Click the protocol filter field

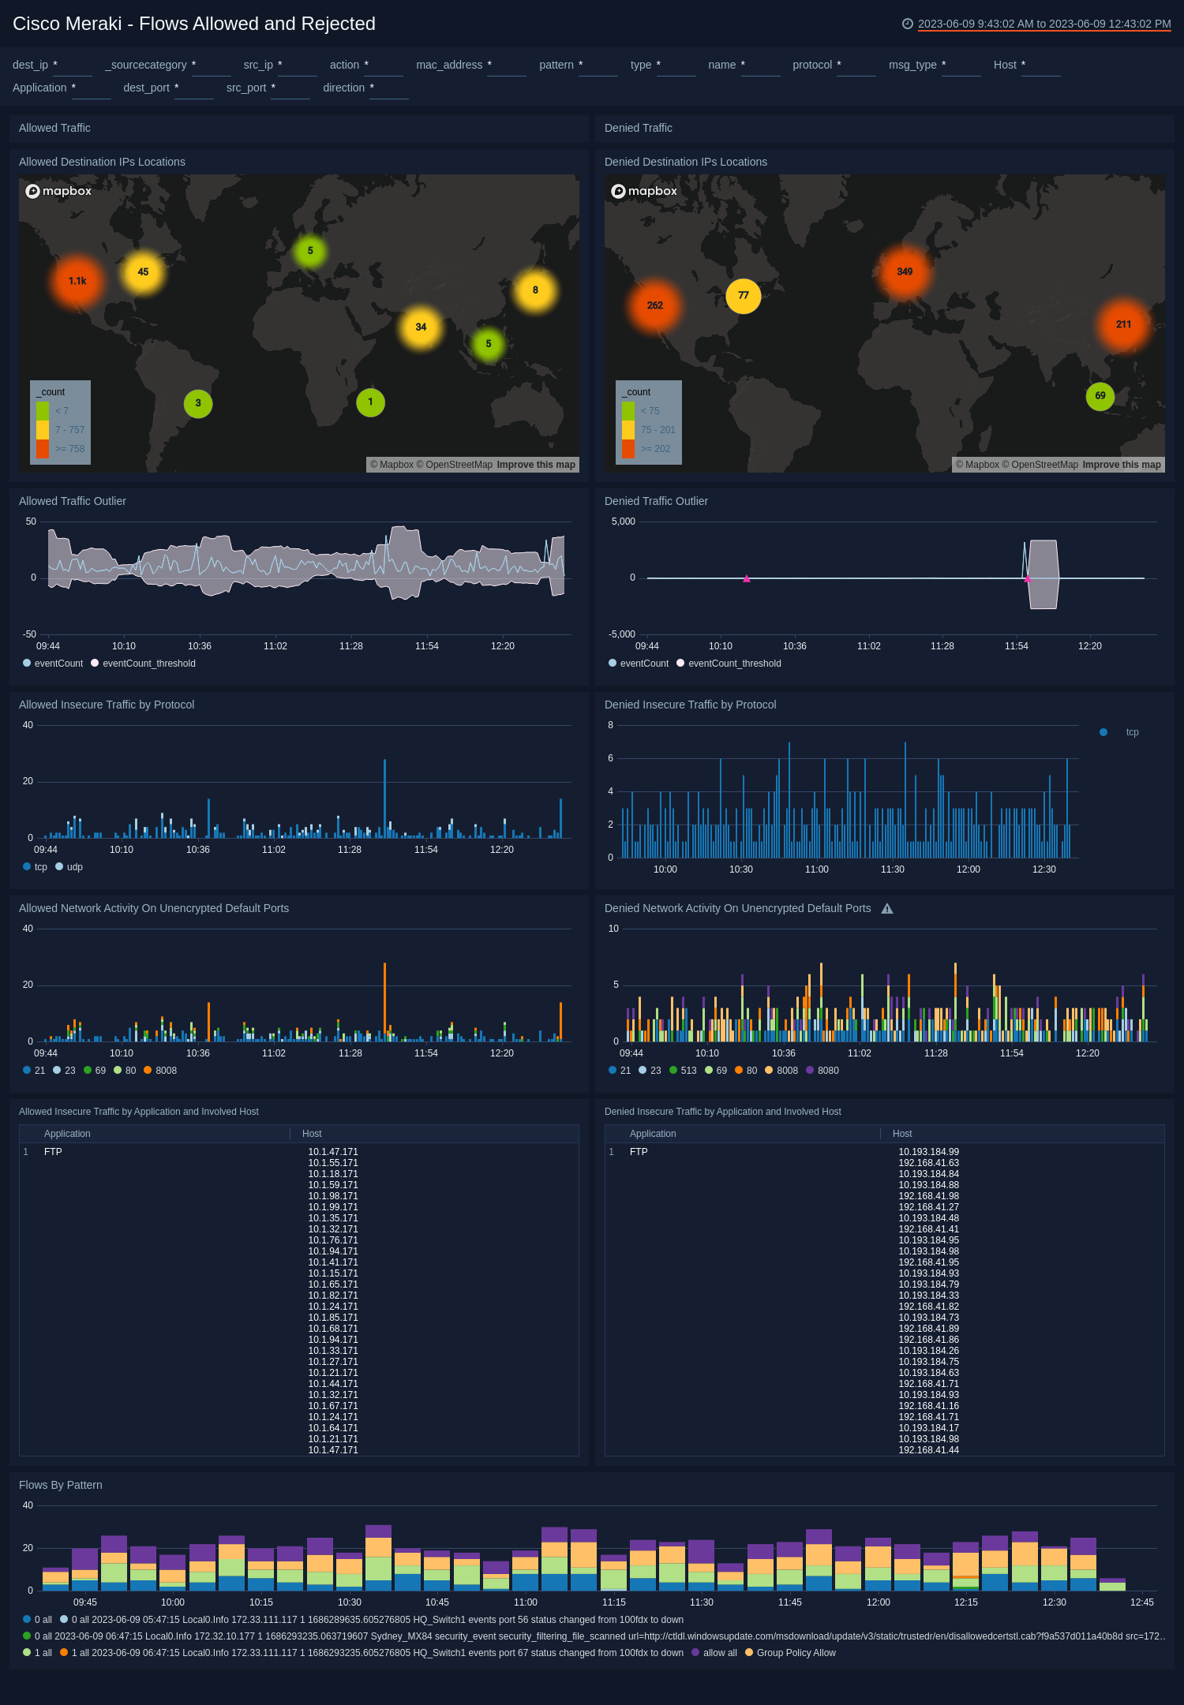click(856, 65)
